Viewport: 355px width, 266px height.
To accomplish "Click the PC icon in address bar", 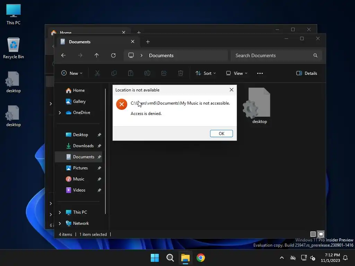I will 131,55.
